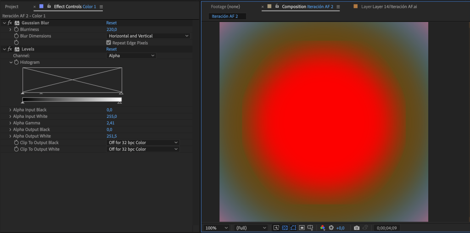The height and width of the screenshot is (233, 470).
Task: Select the Composition Iteración AF 2 tab
Action: [308, 6]
